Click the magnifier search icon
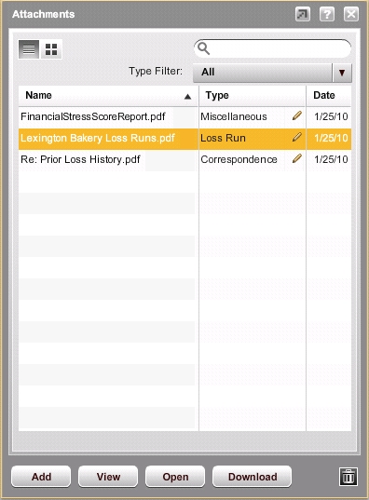The image size is (369, 500). pyautogui.click(x=204, y=48)
